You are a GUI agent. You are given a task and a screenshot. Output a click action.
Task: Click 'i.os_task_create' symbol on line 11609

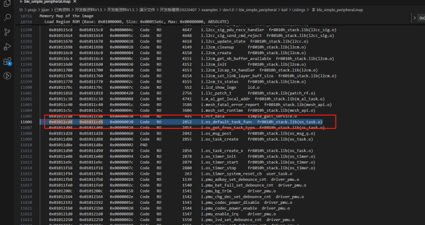coord(220,139)
